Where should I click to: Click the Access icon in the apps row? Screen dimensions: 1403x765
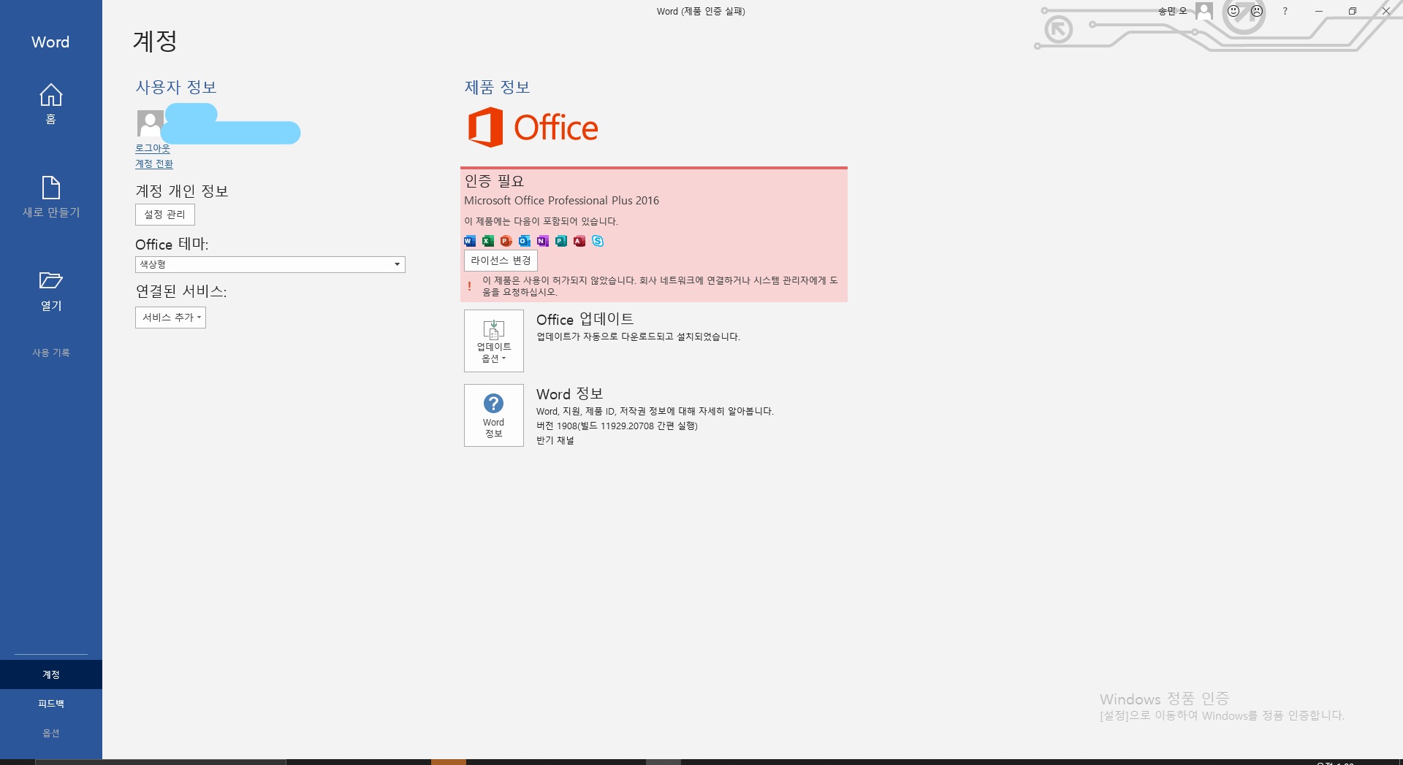pos(579,241)
